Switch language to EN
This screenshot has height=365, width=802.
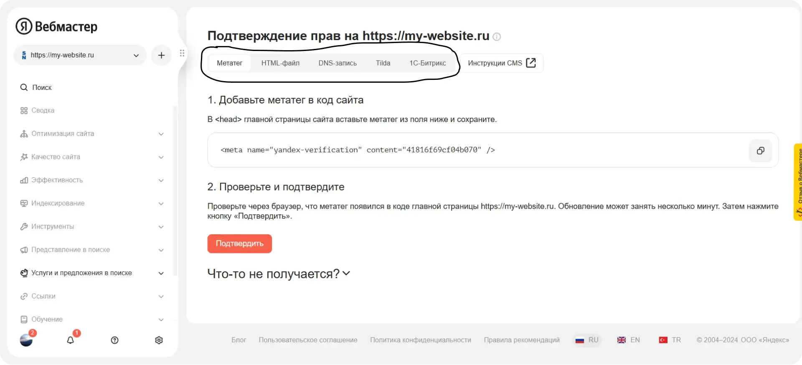629,340
